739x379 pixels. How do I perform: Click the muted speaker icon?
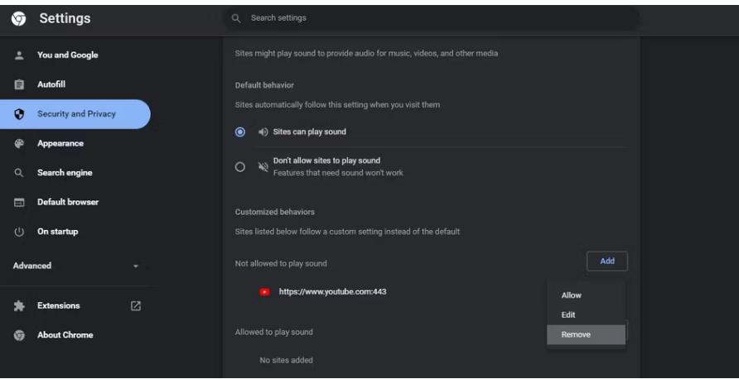point(263,167)
